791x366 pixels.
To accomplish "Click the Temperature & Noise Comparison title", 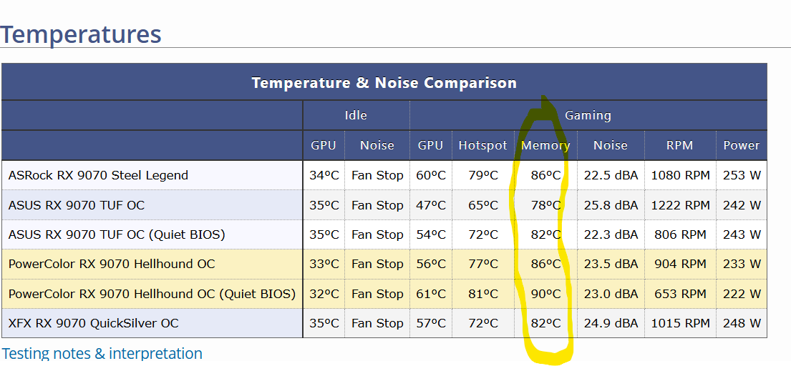I will tap(384, 82).
